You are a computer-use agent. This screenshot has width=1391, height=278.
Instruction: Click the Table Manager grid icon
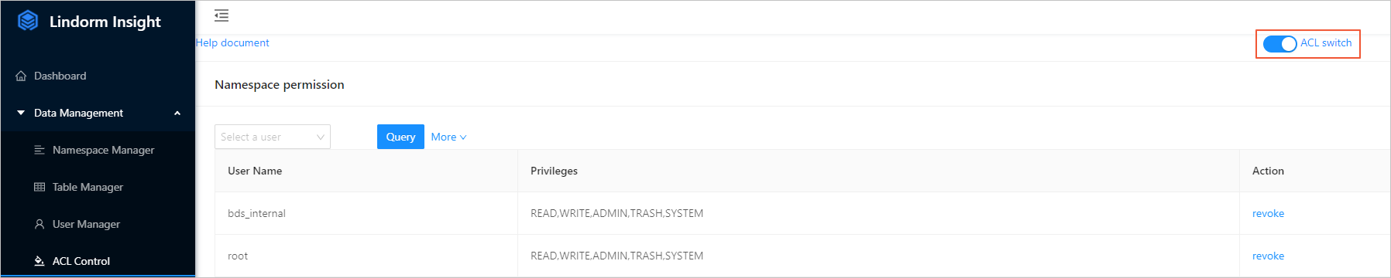point(39,187)
